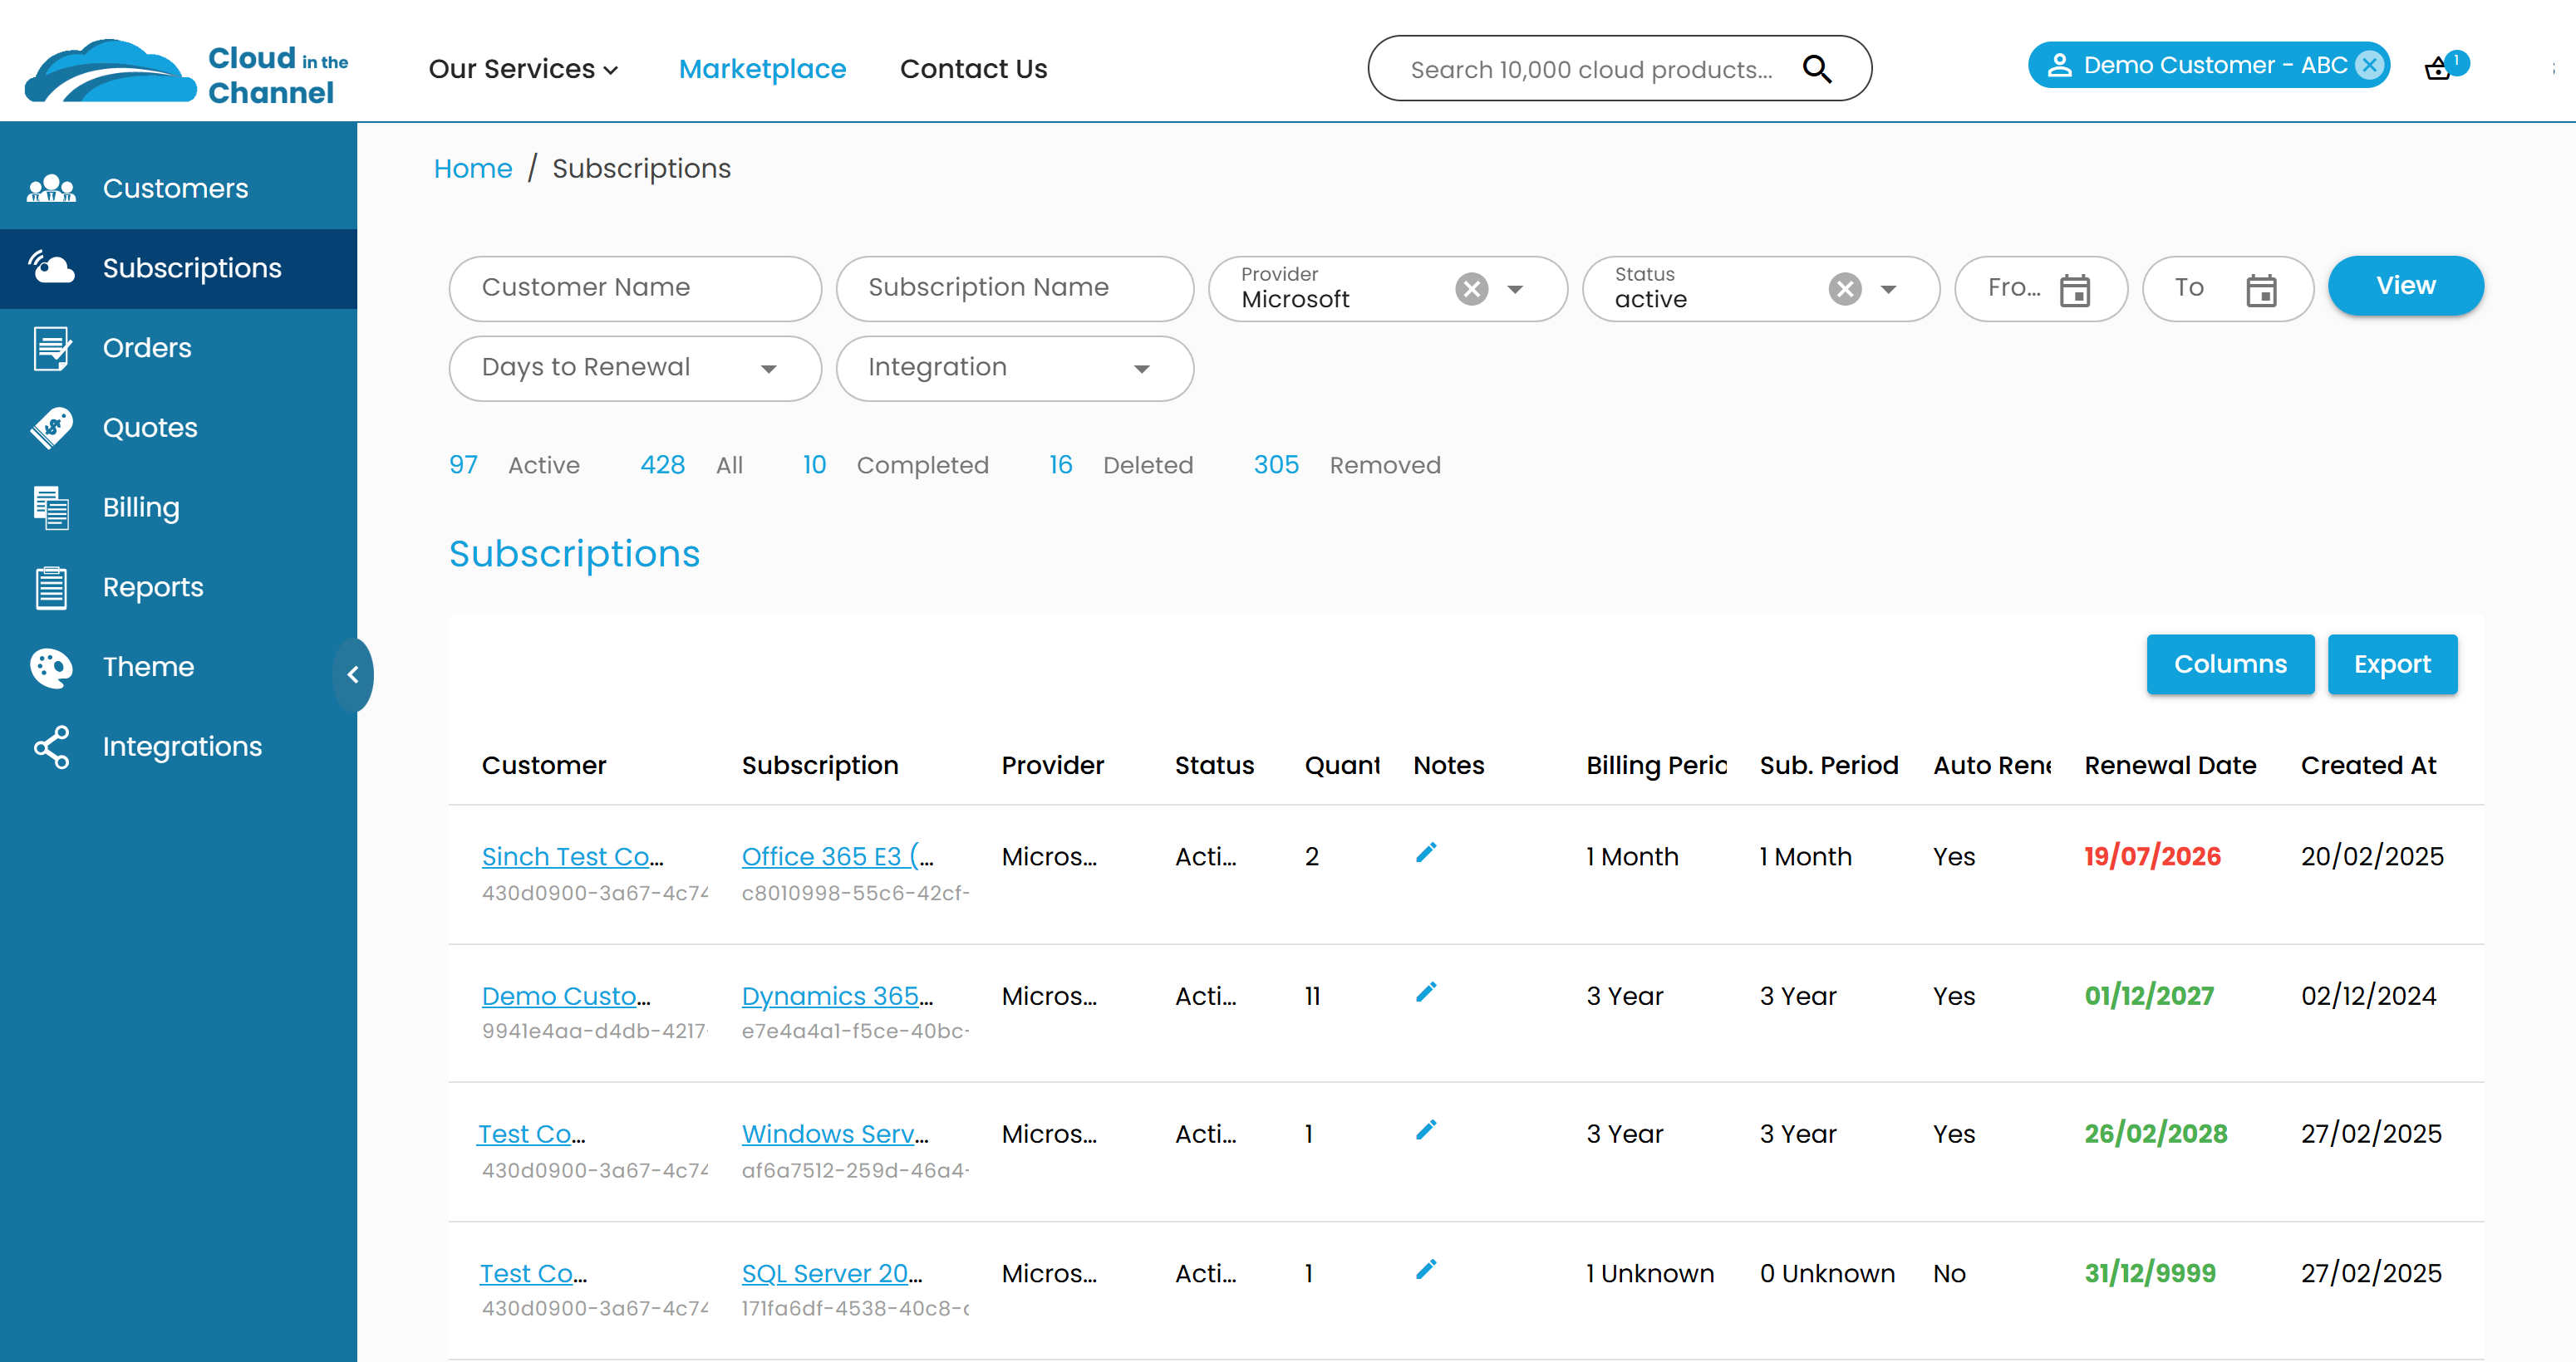Click the Reports sidebar icon
Screen dimensions: 2576x1362
[x=51, y=587]
